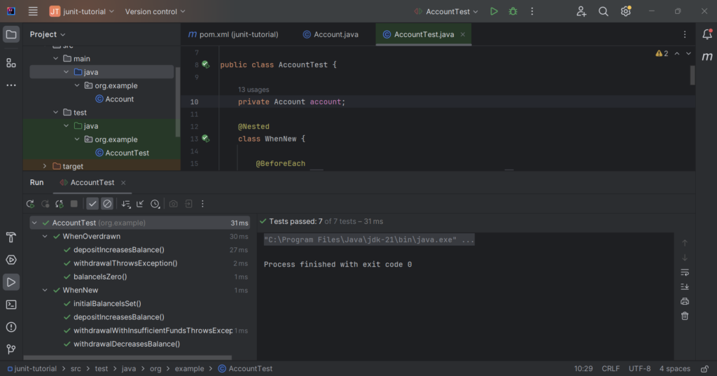Viewport: 717px width, 376px height.
Task: Collapse the test folder in tree
Action: (56, 113)
